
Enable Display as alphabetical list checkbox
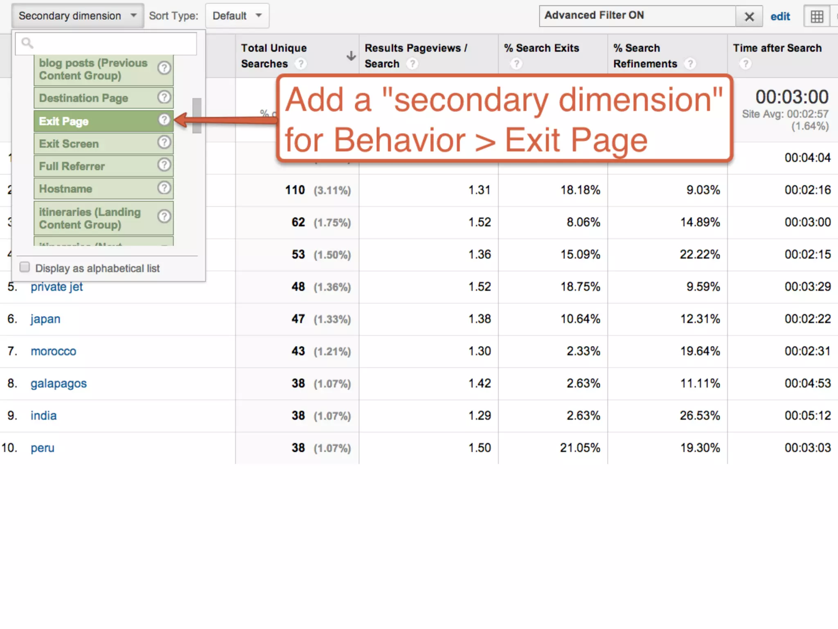(25, 267)
